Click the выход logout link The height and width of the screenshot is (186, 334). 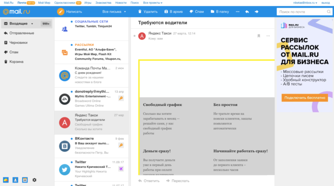(326, 3)
